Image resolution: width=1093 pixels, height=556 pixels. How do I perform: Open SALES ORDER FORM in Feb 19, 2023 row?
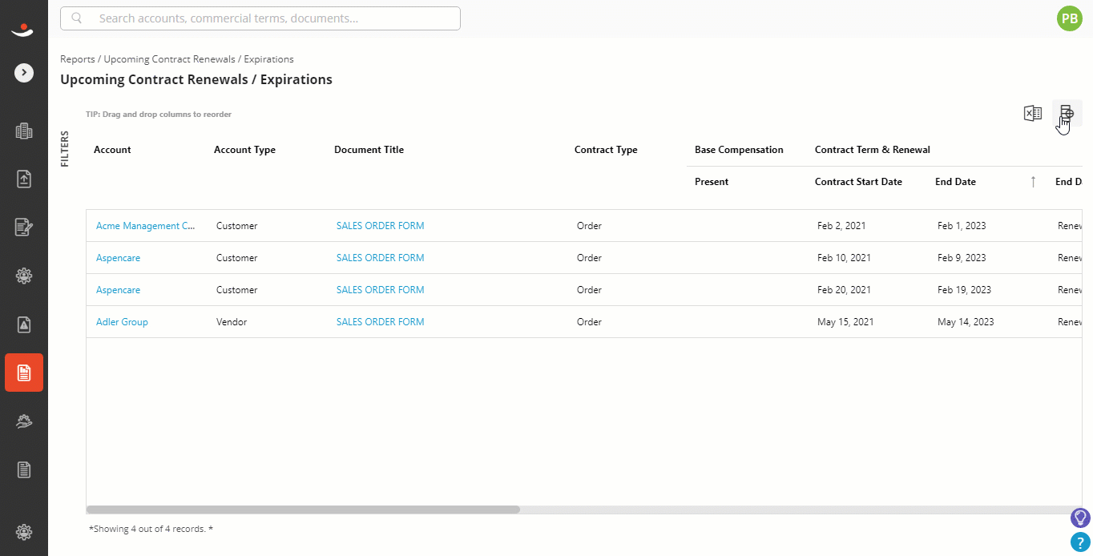[x=380, y=290]
